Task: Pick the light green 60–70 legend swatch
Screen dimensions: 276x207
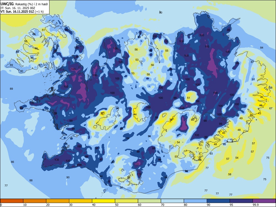Action: 149,201
